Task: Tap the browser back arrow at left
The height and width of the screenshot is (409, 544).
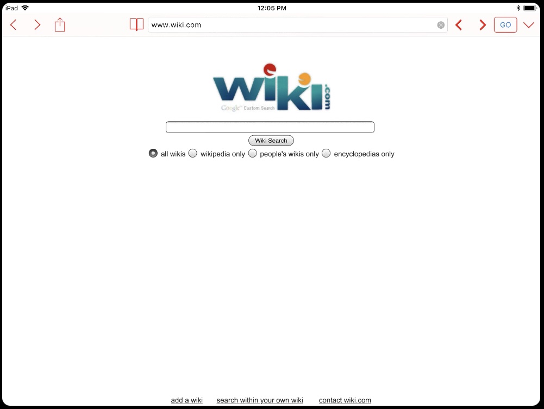Action: click(x=14, y=25)
